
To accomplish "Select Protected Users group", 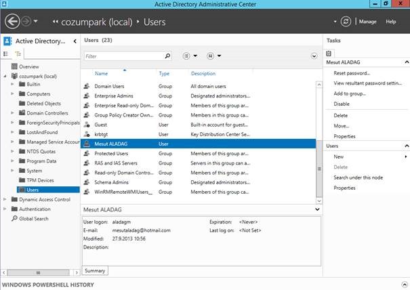I will click(198, 154).
